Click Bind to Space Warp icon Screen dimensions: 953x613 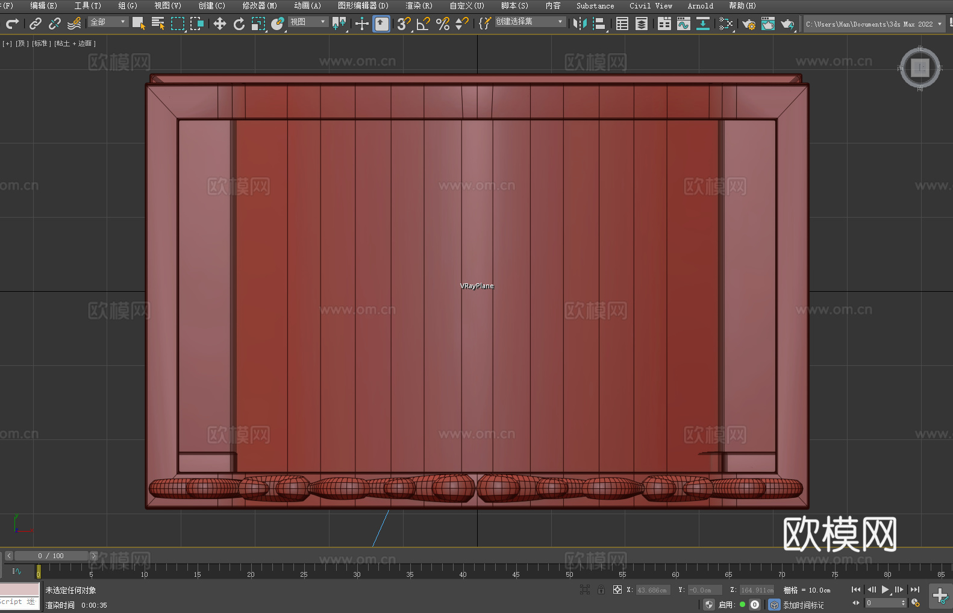click(74, 24)
